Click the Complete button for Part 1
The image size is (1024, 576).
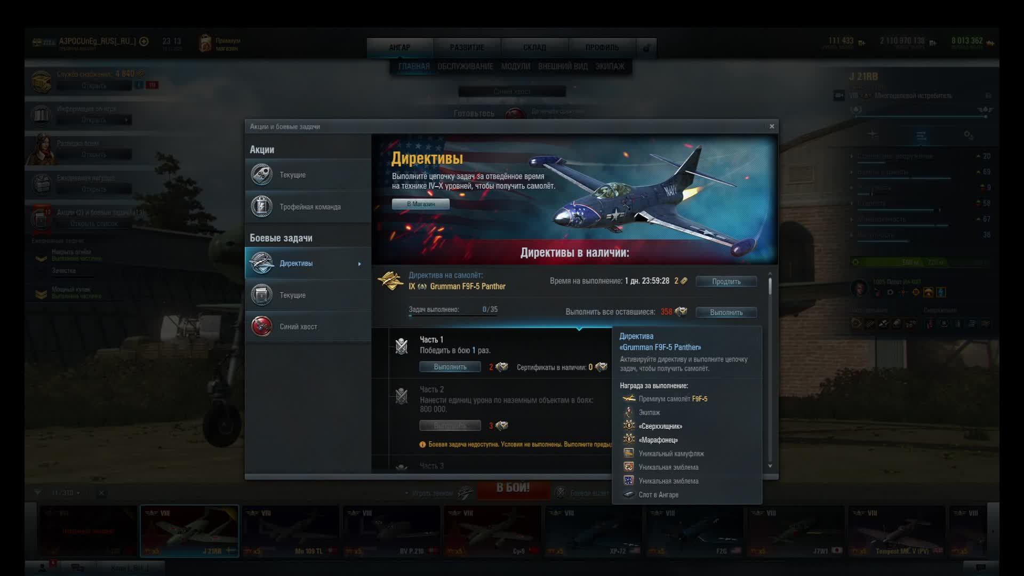pyautogui.click(x=450, y=367)
